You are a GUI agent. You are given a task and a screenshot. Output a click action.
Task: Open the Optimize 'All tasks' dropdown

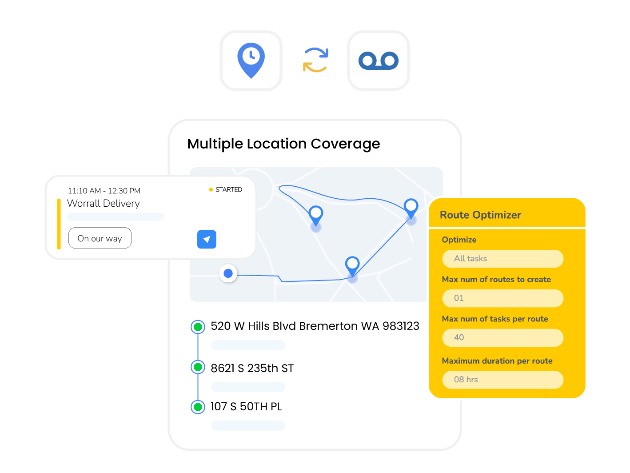(502, 259)
